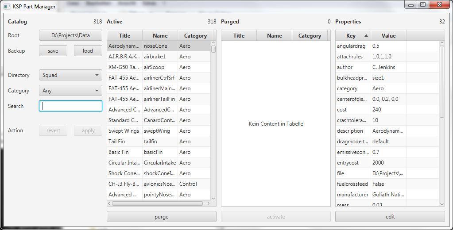Select the category property row in Properties
Viewport: 453px width, 230px height.
pyautogui.click(x=387, y=88)
